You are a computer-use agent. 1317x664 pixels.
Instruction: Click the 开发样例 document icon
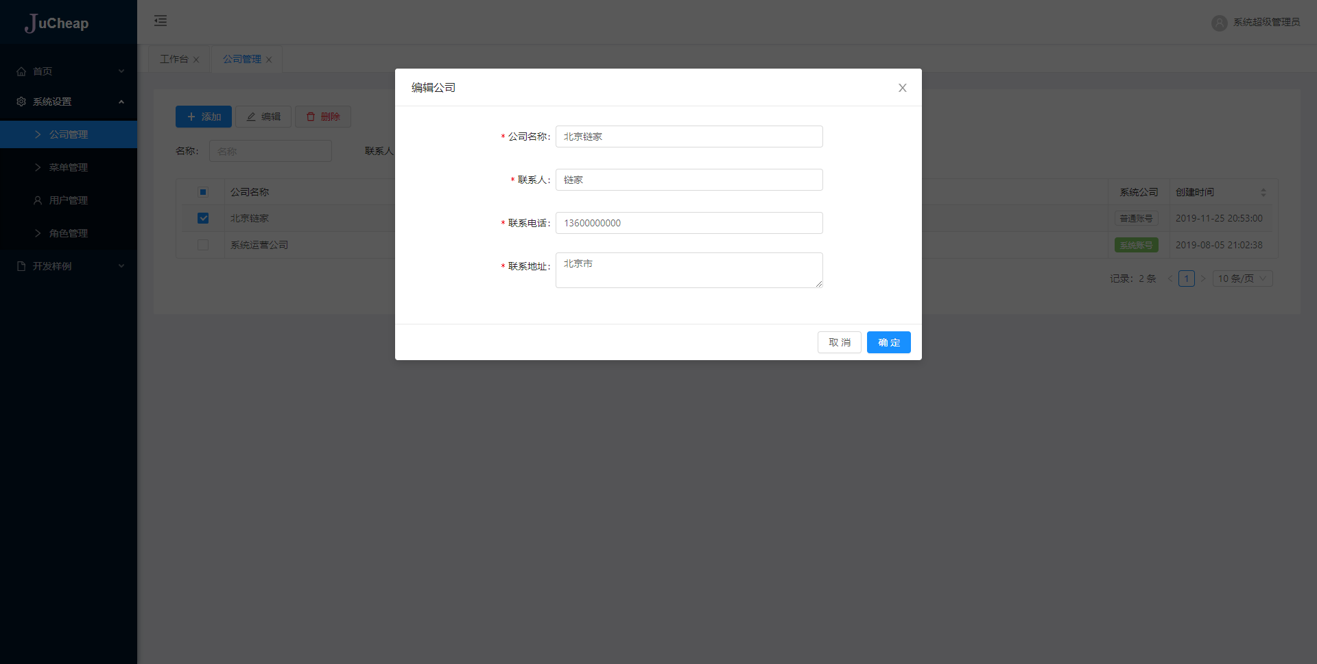click(20, 266)
